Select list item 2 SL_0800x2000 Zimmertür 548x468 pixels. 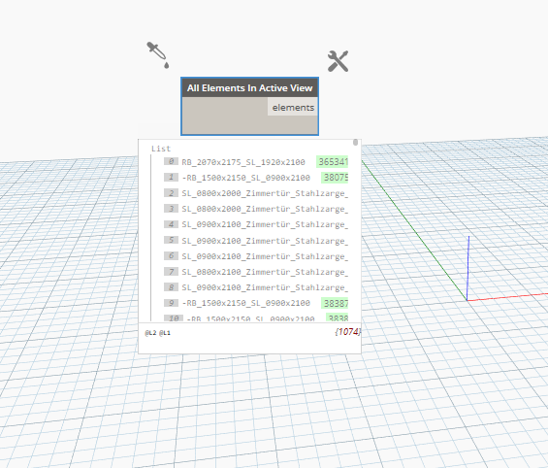[x=265, y=193]
